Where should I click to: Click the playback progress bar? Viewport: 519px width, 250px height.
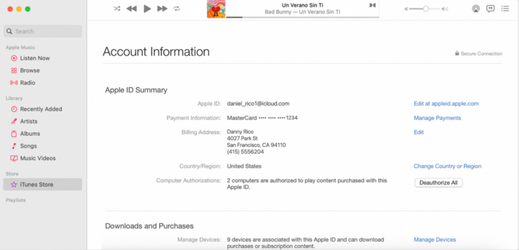click(x=303, y=17)
